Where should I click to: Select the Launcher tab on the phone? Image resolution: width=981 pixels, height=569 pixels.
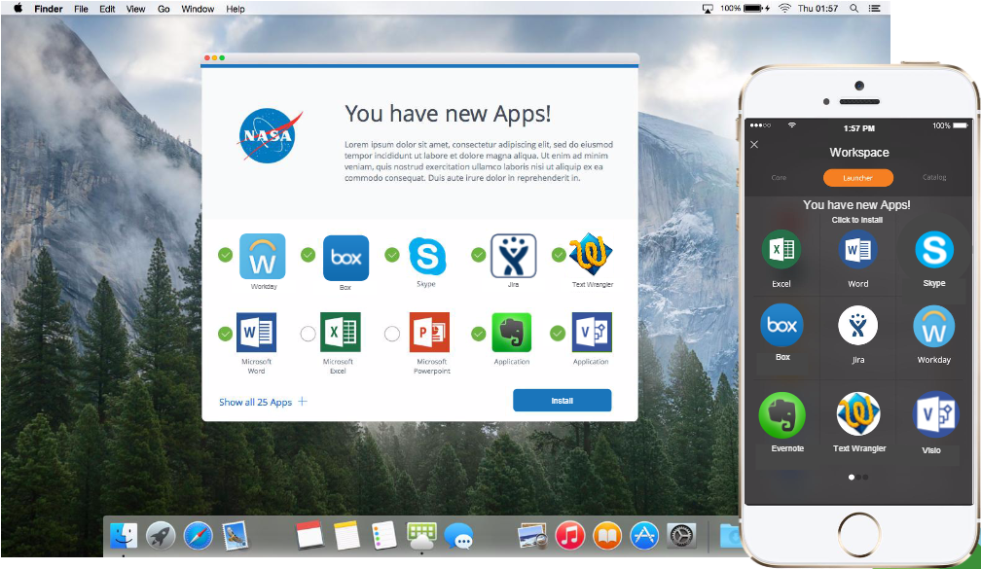click(x=857, y=178)
